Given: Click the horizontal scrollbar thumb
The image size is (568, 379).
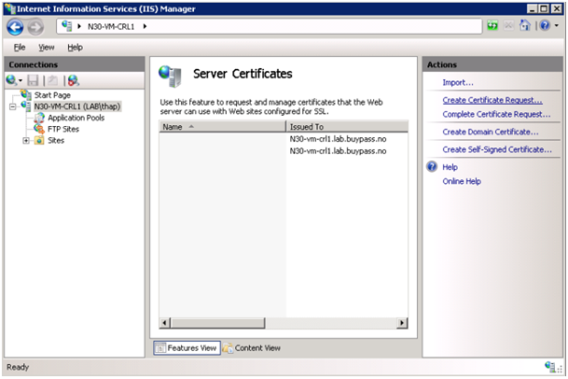Looking at the screenshot, I should coord(217,323).
